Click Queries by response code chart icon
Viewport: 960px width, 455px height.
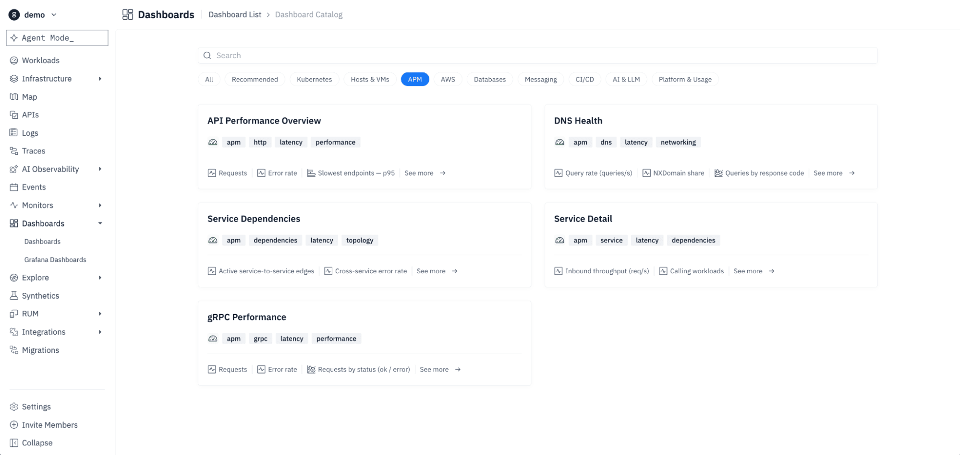718,173
